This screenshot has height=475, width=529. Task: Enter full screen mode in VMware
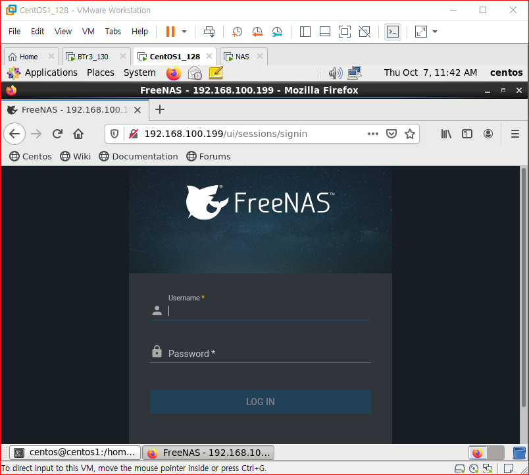(345, 32)
